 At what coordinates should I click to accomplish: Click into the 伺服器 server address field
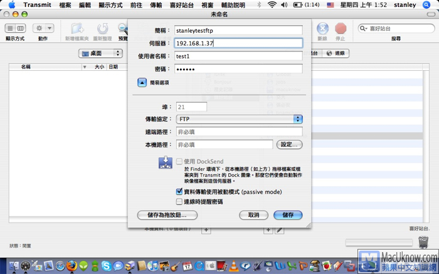coord(238,43)
